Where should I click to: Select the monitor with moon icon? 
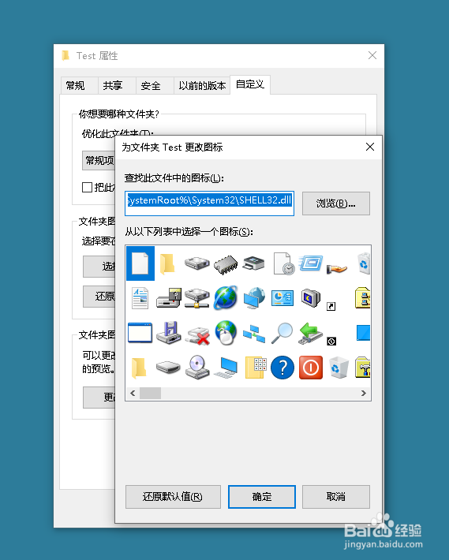point(310,298)
